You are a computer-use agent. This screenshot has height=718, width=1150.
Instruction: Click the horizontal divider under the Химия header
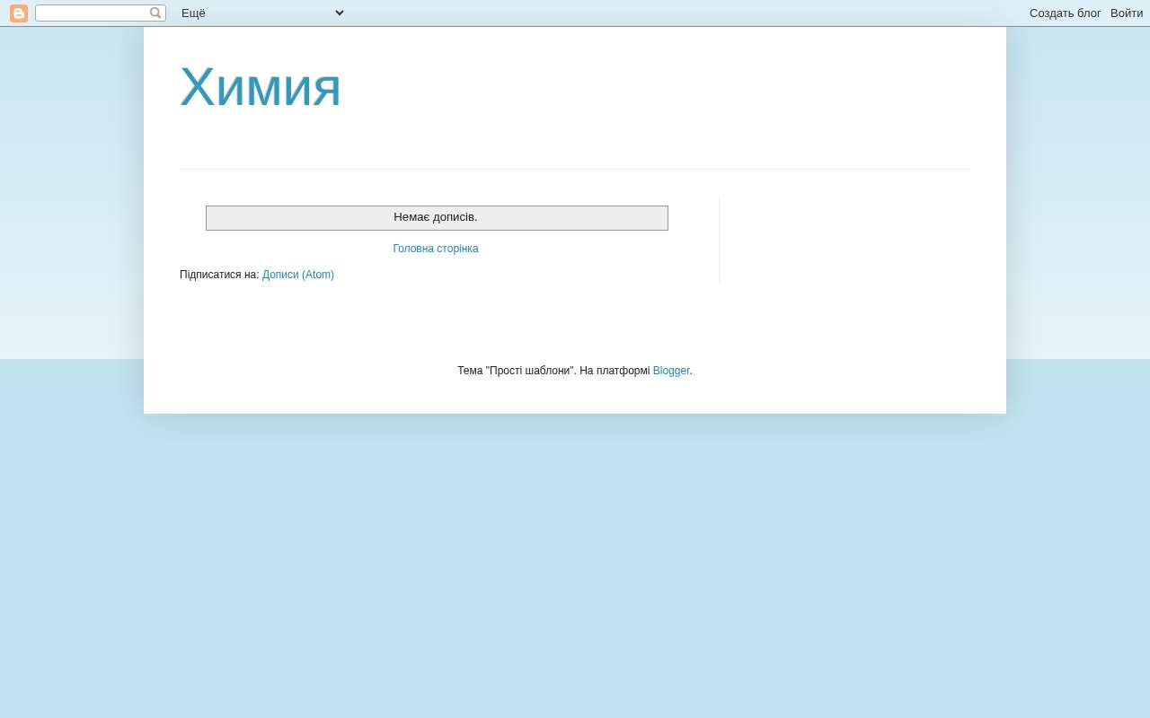click(x=575, y=169)
